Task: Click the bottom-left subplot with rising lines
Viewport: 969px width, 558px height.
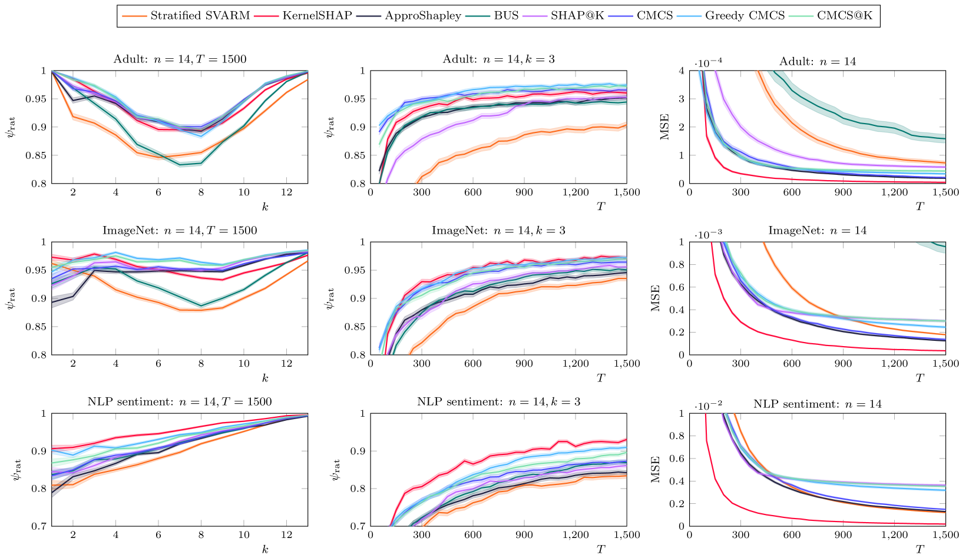Action: click(x=180, y=469)
